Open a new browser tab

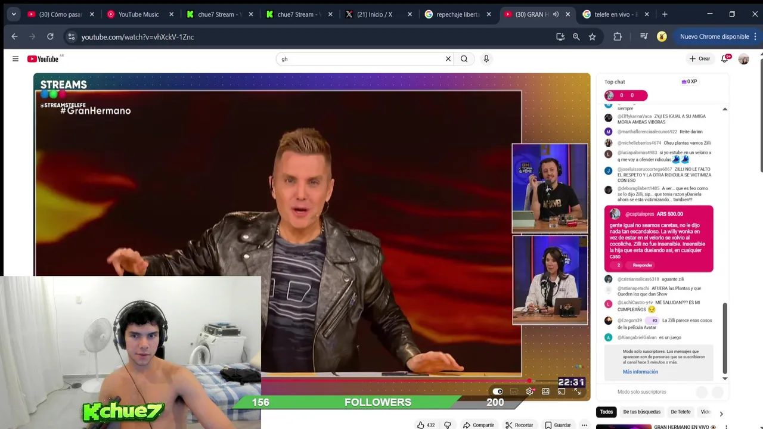point(665,14)
